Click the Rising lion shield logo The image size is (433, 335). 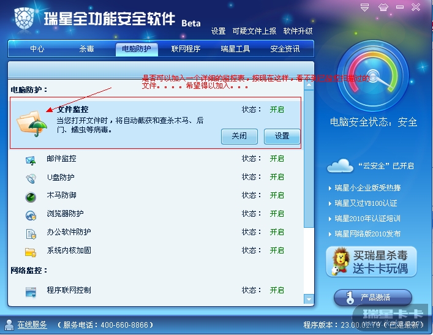coord(24,18)
